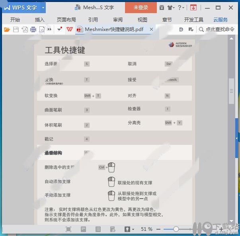240x236 pixels.
Task: Switch to page layout view icon
Action: [x=83, y=229]
